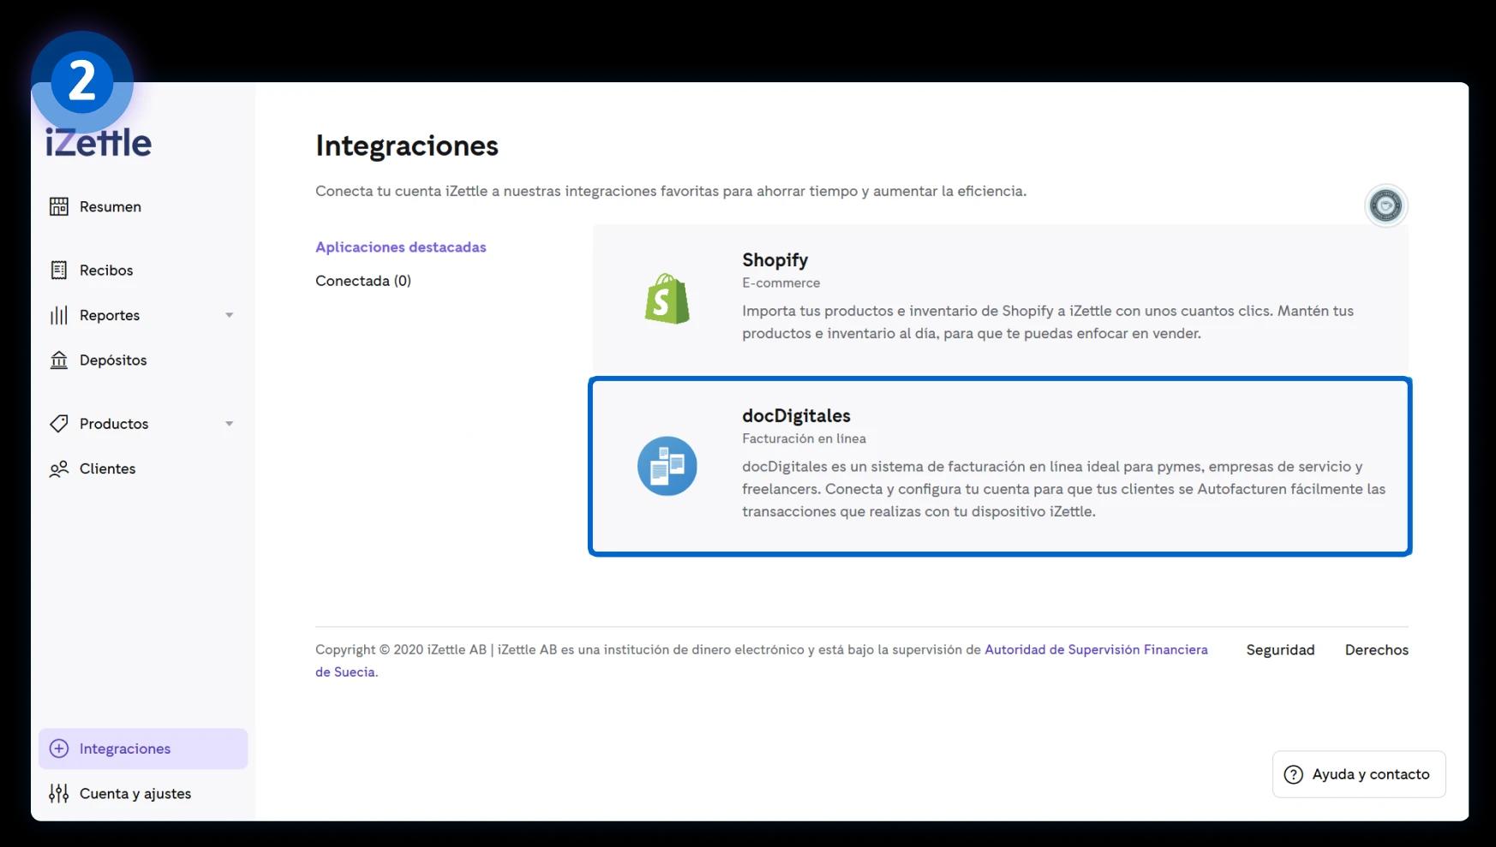This screenshot has height=847, width=1496.
Task: Click the Shopify bag logo
Action: pos(667,298)
